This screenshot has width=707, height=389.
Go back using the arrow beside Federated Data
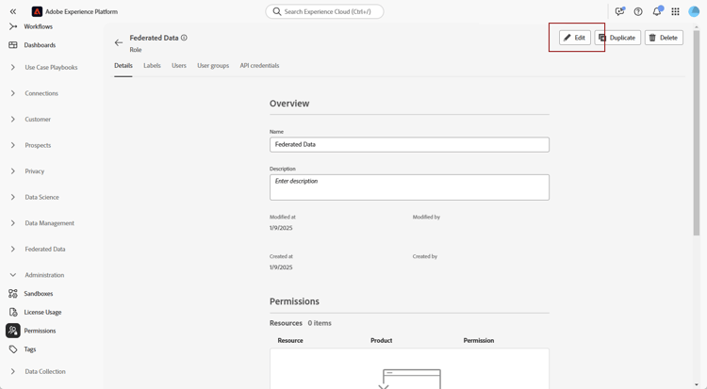click(119, 42)
